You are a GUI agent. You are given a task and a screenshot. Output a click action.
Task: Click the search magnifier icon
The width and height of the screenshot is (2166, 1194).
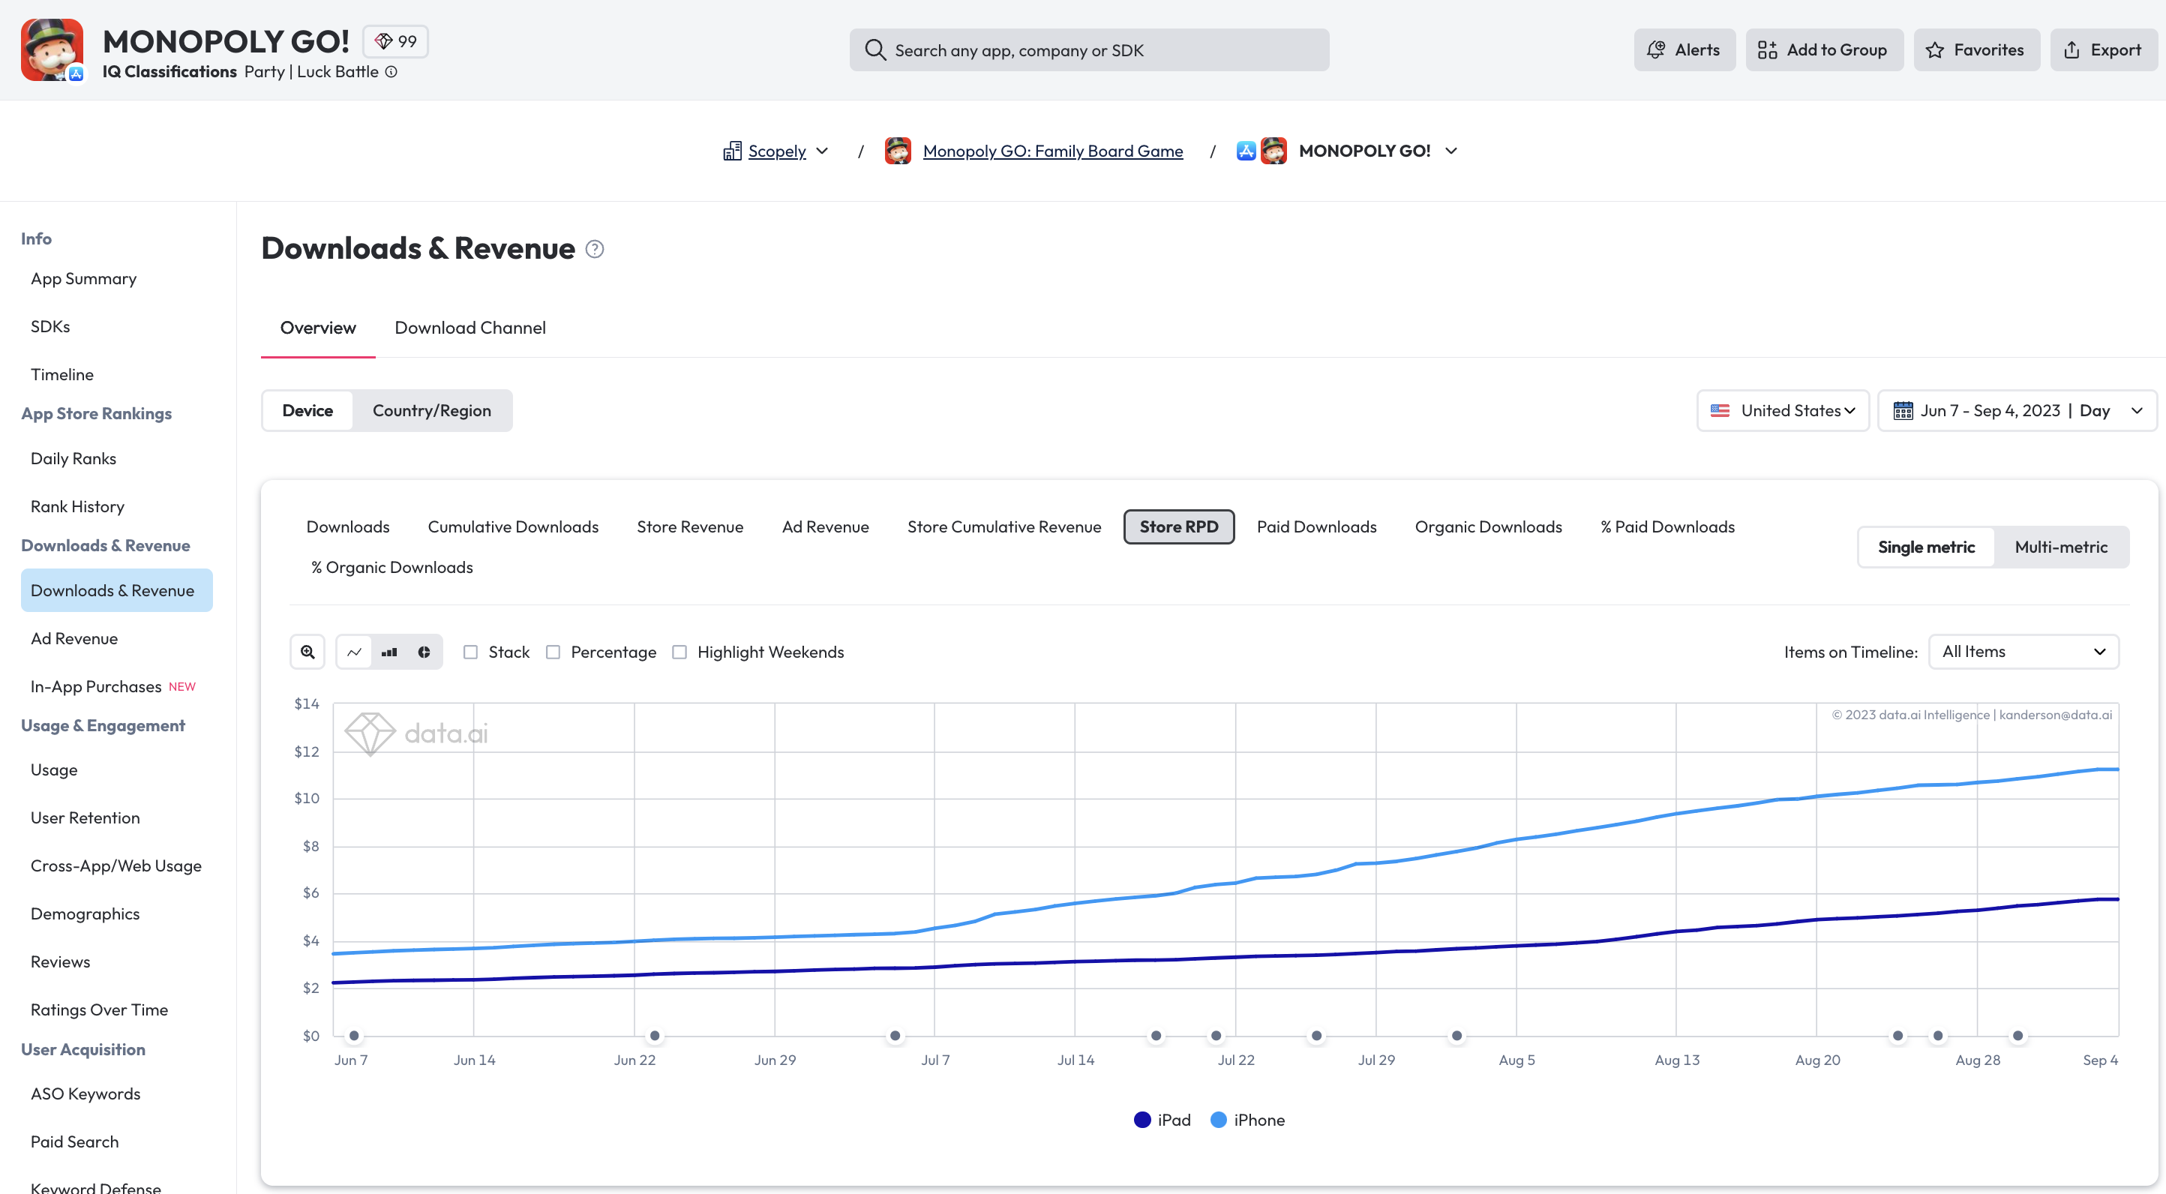click(875, 49)
